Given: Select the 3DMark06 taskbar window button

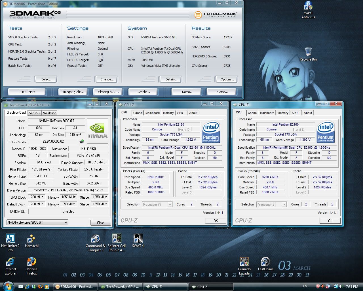Looking at the screenshot, I should point(75,287).
